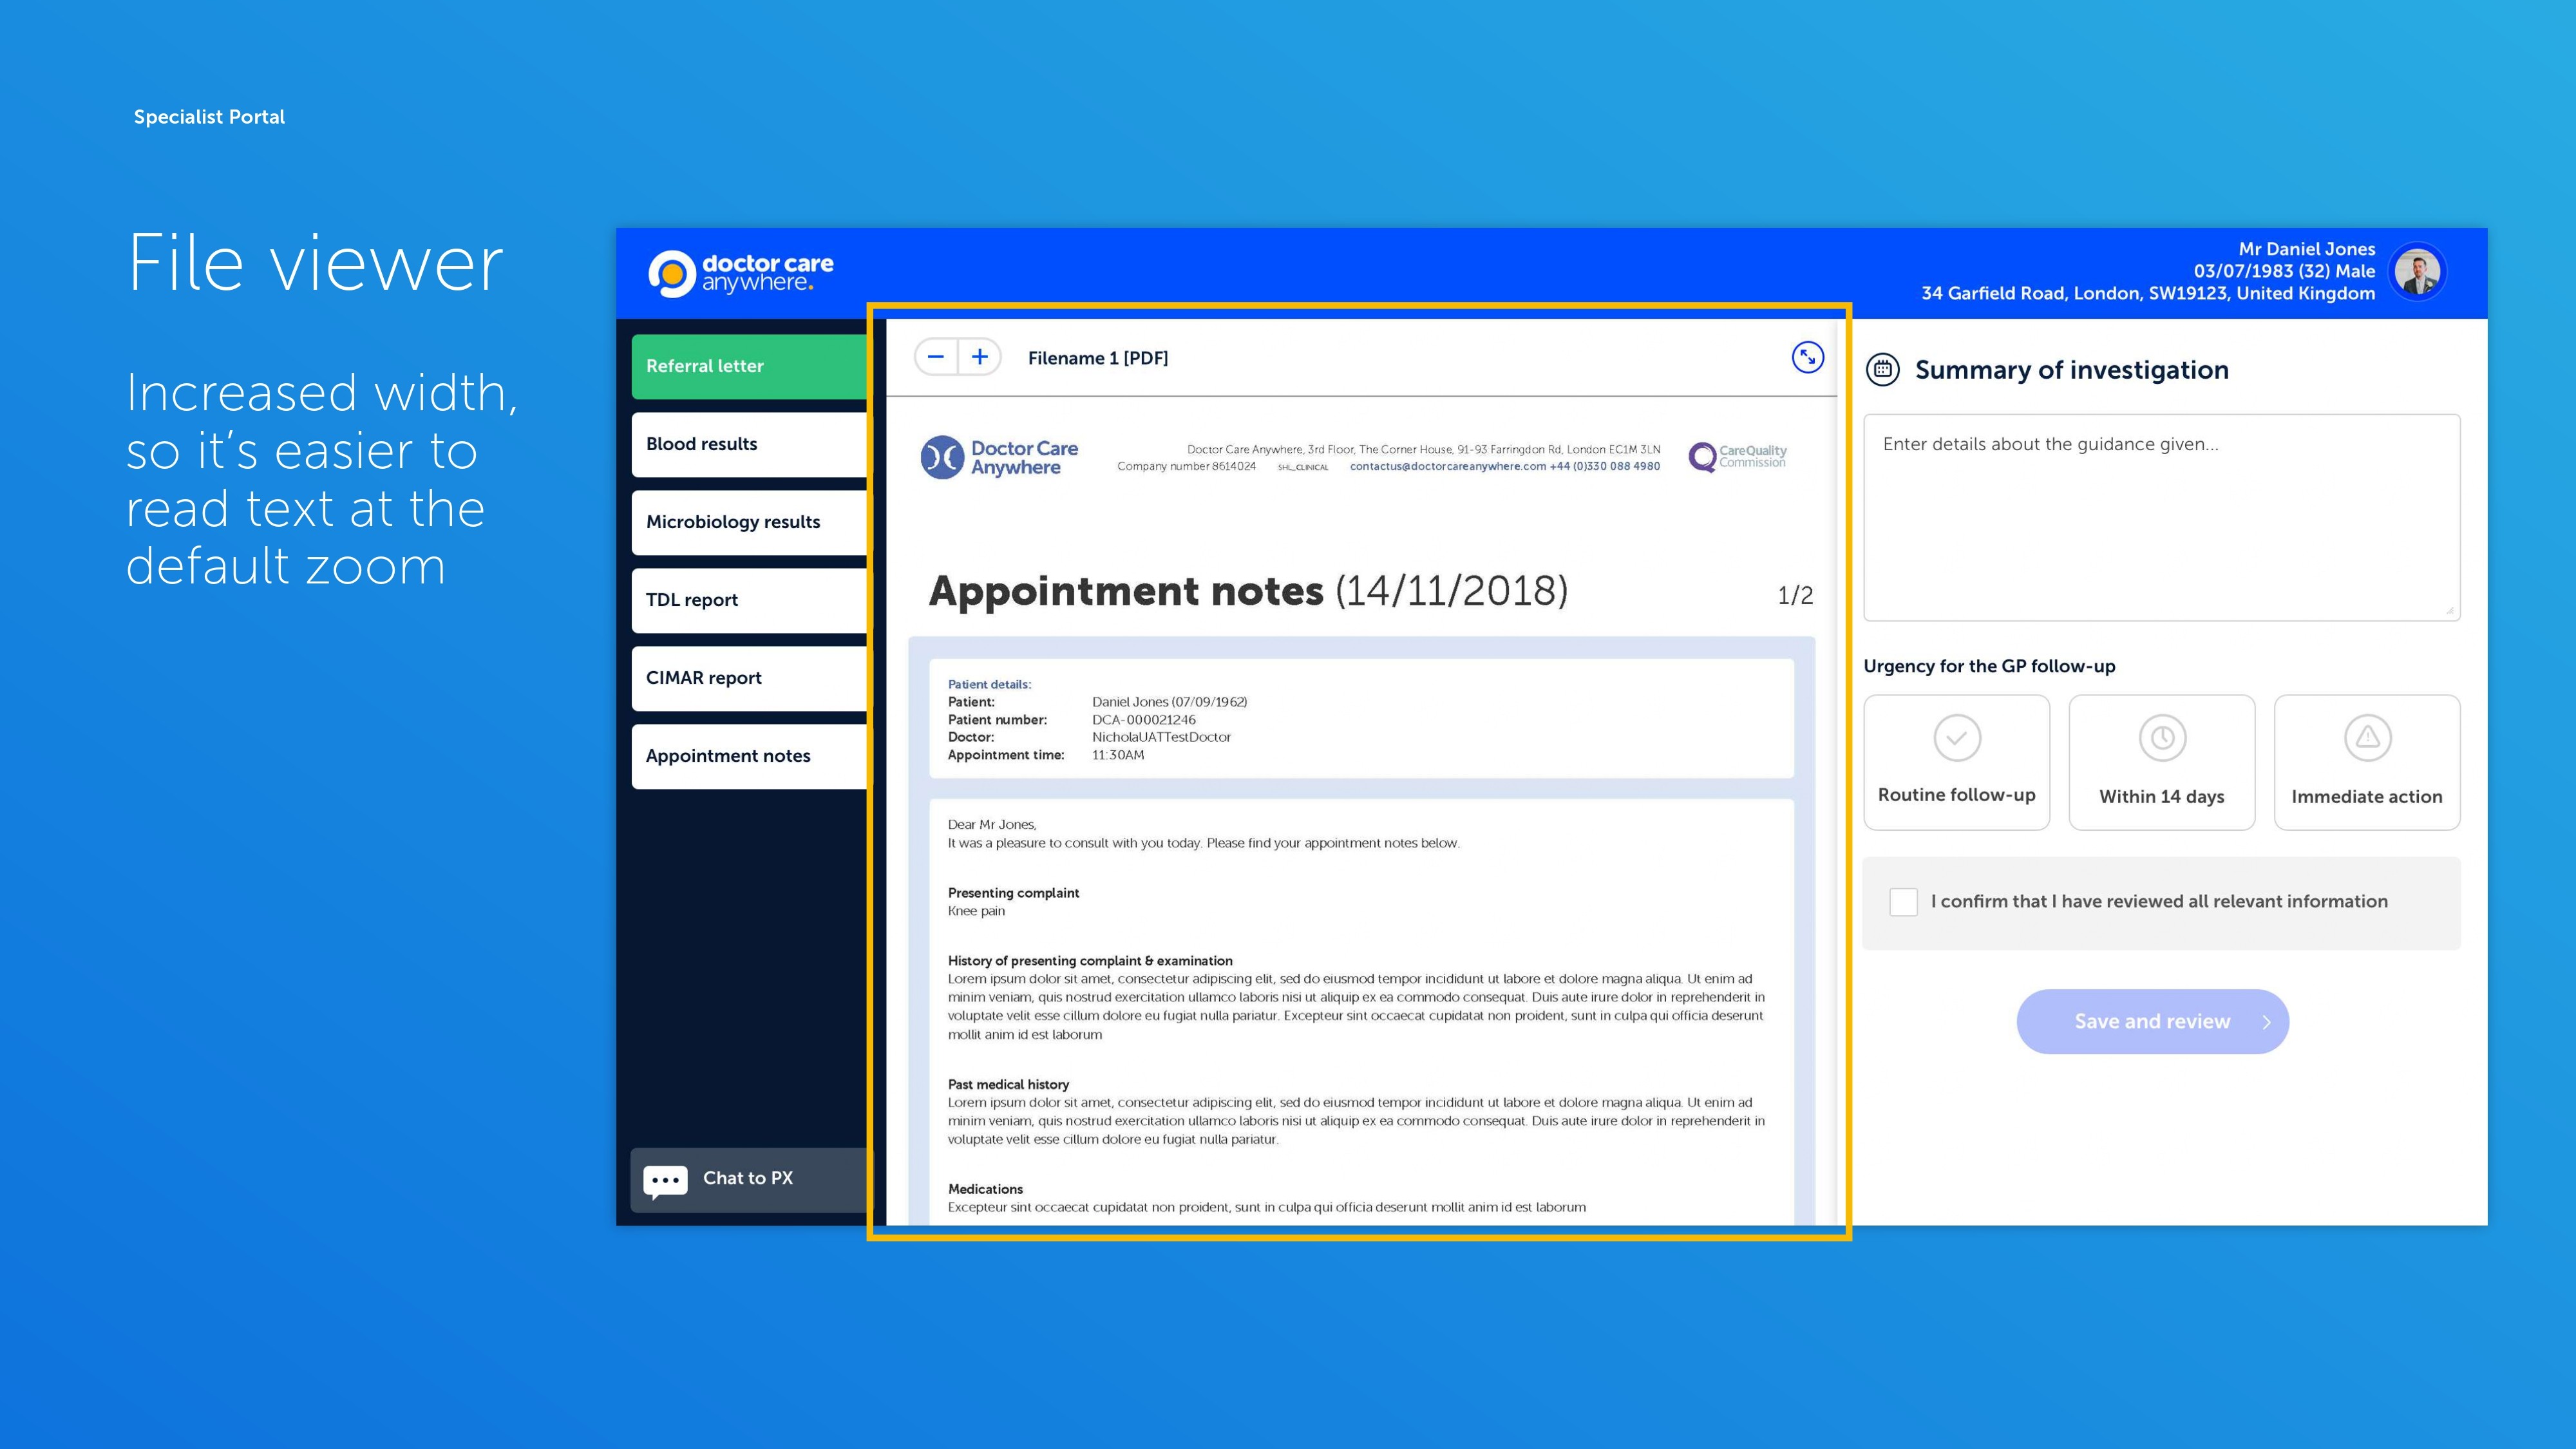Image resolution: width=2576 pixels, height=1449 pixels.
Task: Select Routine follow-up urgency option
Action: (1956, 762)
